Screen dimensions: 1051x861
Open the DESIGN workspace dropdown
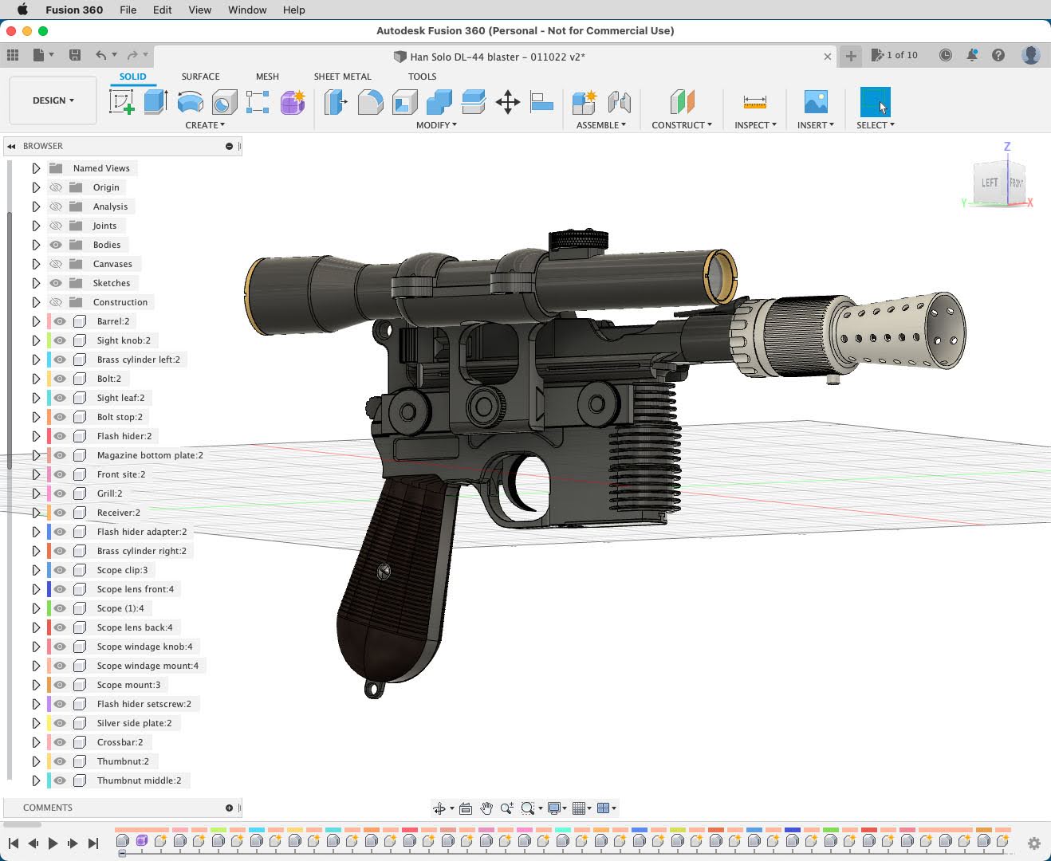coord(53,100)
